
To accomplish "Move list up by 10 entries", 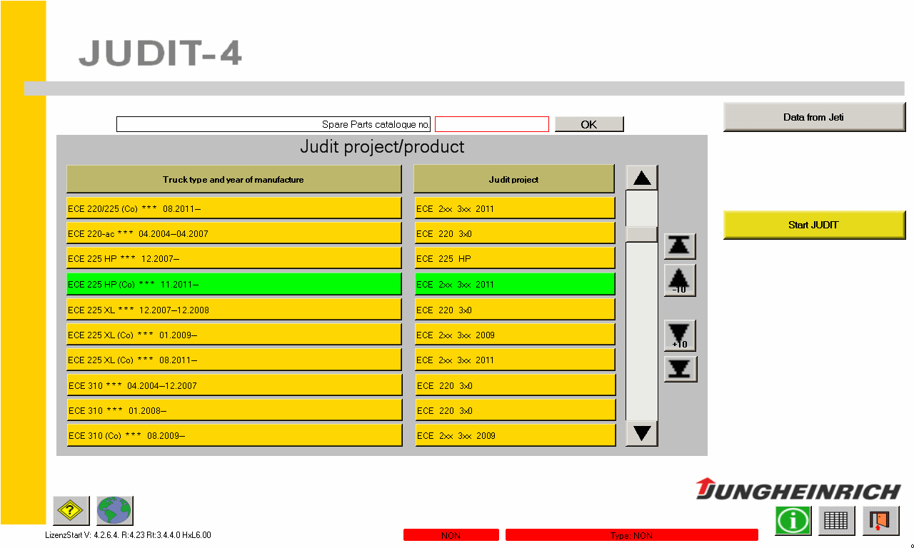I will (x=680, y=280).
